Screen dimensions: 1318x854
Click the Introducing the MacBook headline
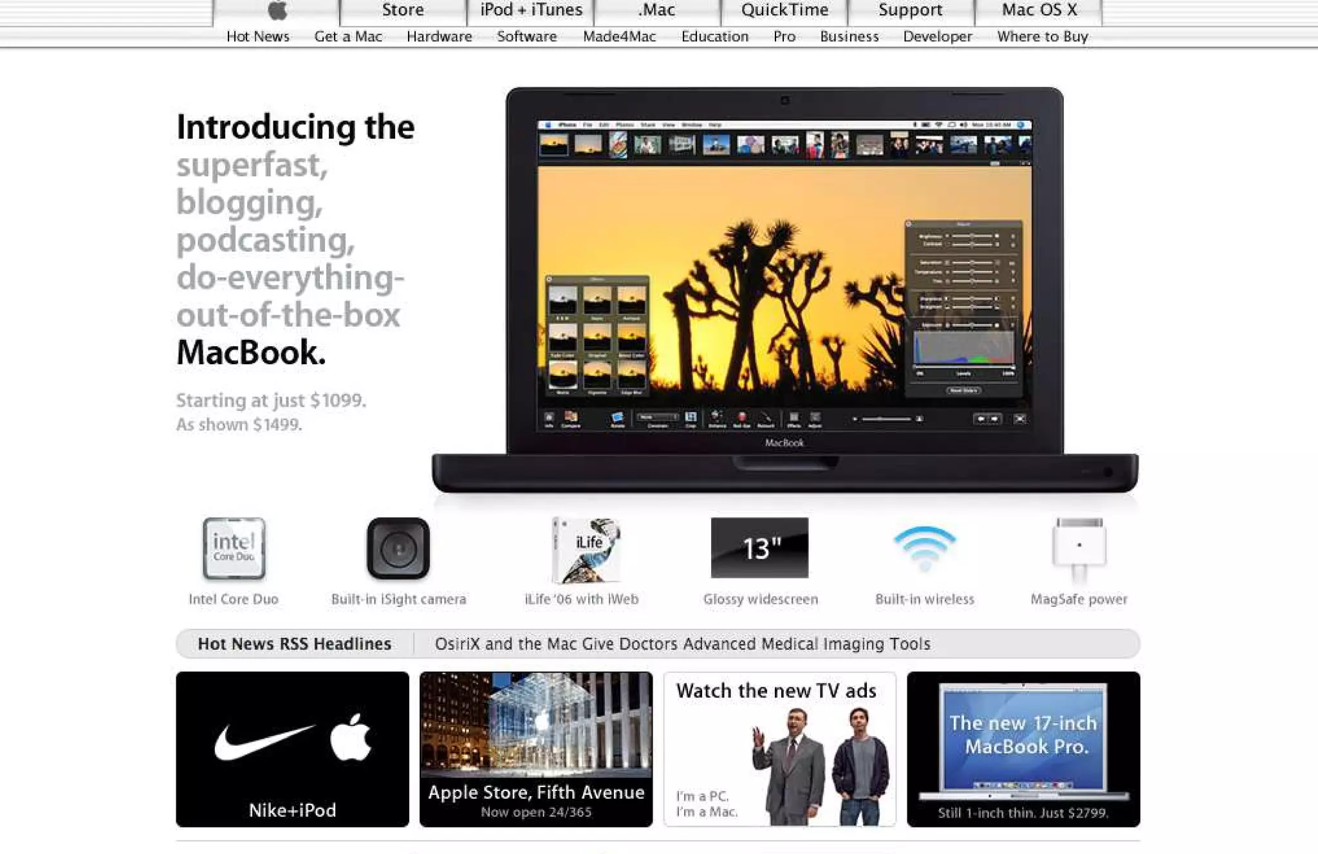[296, 239]
